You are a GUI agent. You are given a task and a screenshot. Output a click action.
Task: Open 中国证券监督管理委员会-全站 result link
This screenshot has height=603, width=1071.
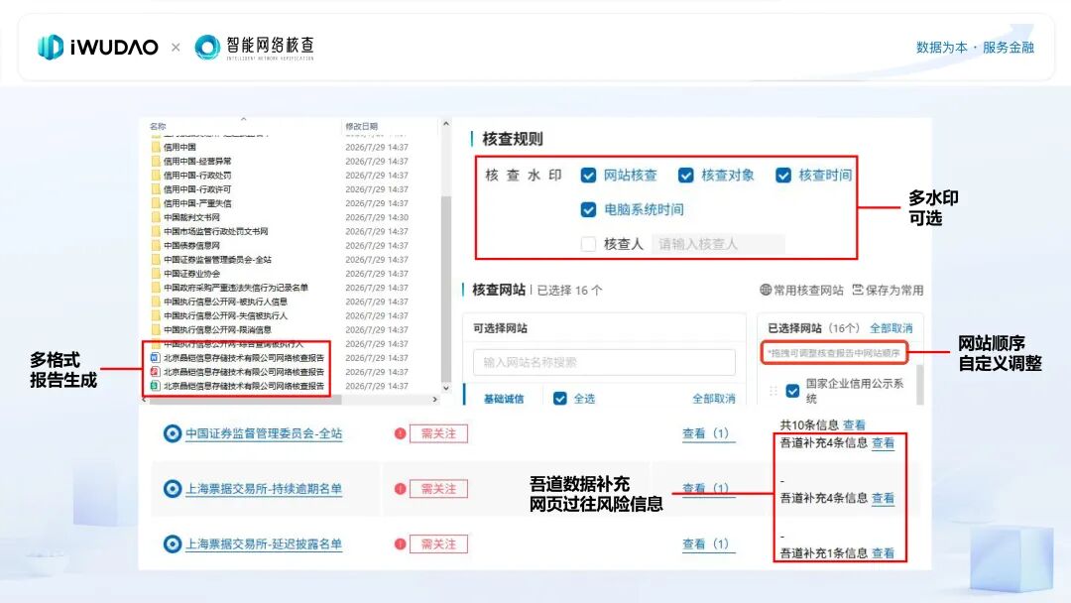264,433
